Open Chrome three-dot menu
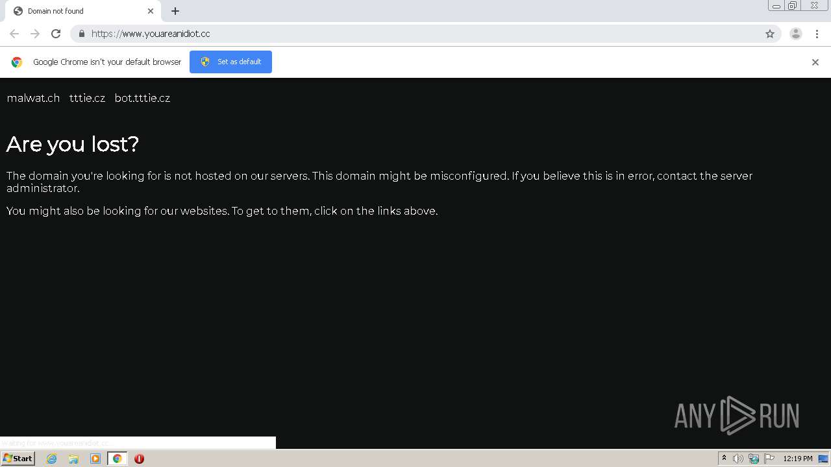Image resolution: width=831 pixels, height=467 pixels. [x=817, y=34]
